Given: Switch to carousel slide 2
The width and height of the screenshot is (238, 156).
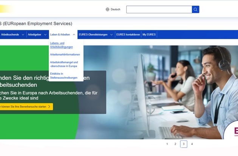Looking at the screenshot, I should point(175,144).
